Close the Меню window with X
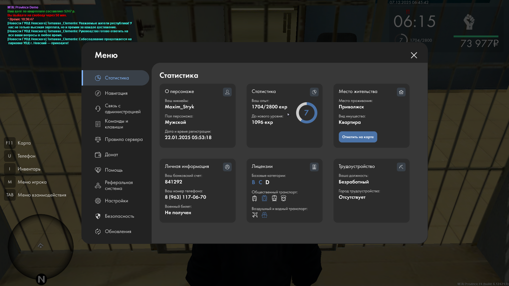Screen dimensions: 509x286 pyautogui.click(x=414, y=55)
